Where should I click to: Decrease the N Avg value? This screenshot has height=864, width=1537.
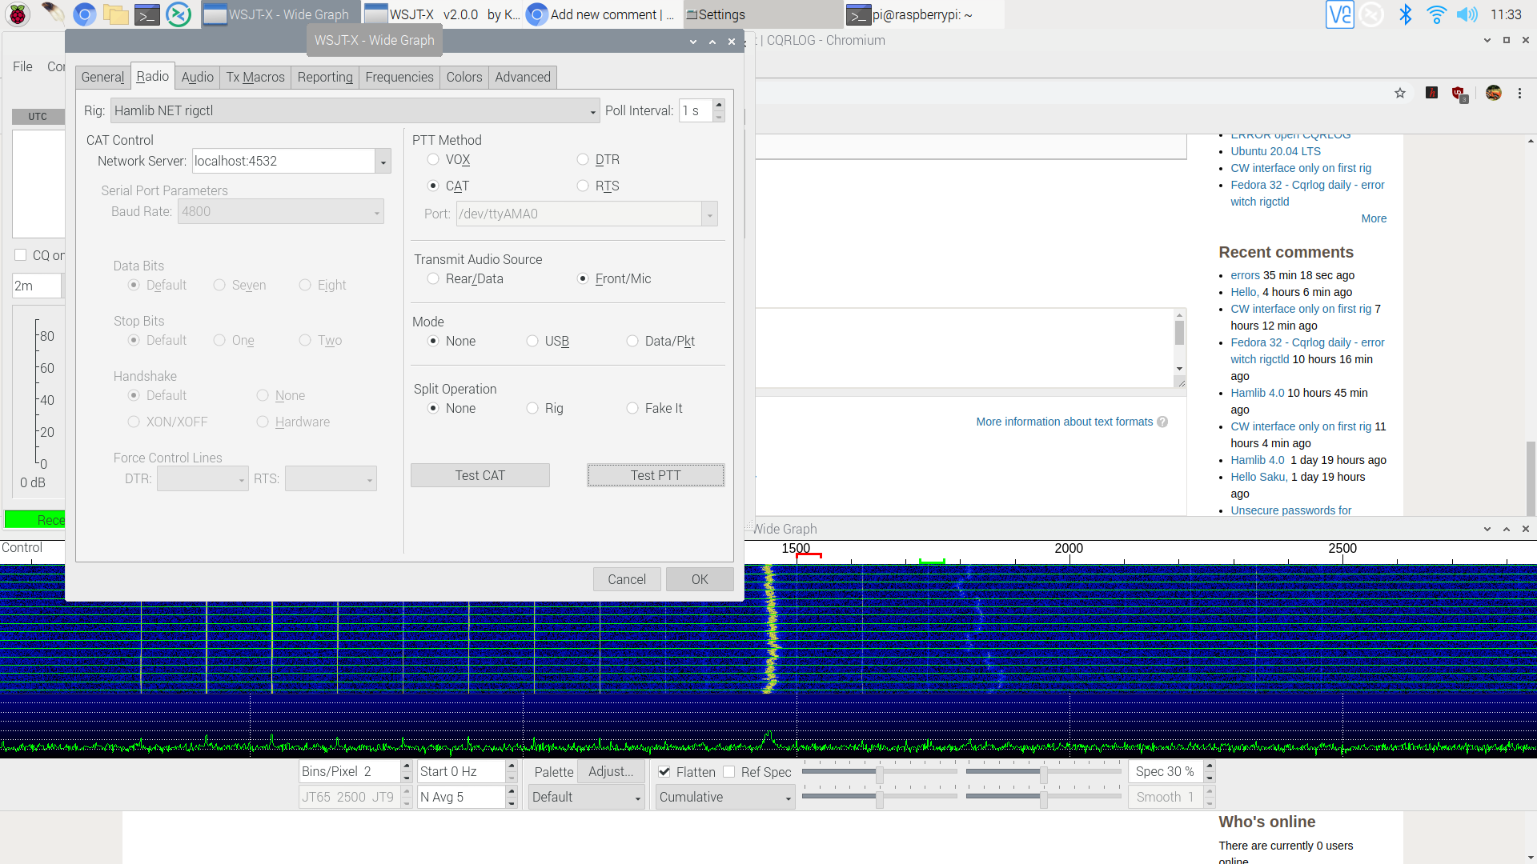click(x=512, y=803)
